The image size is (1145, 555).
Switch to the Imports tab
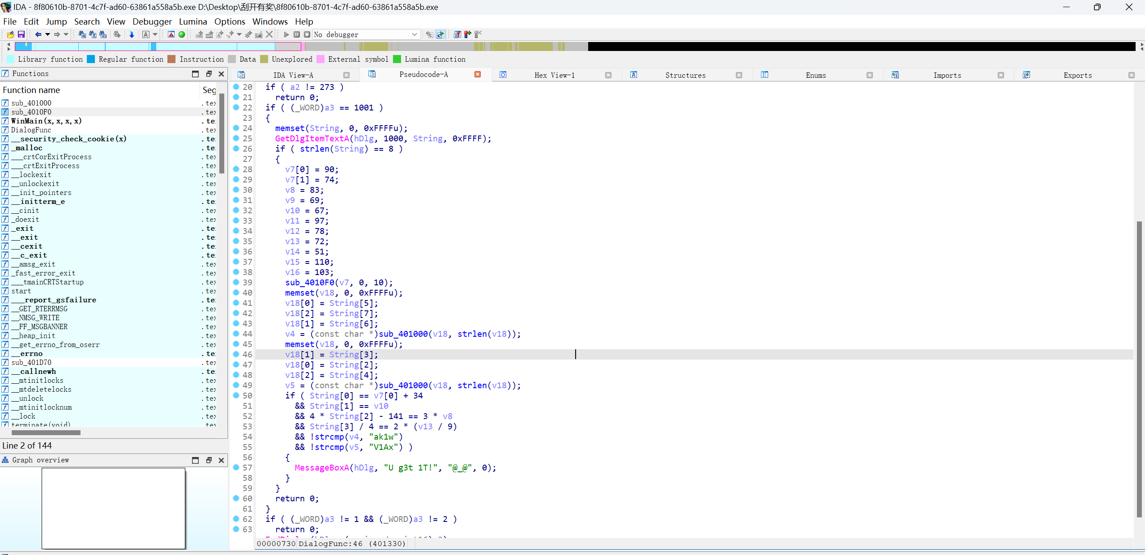point(947,75)
